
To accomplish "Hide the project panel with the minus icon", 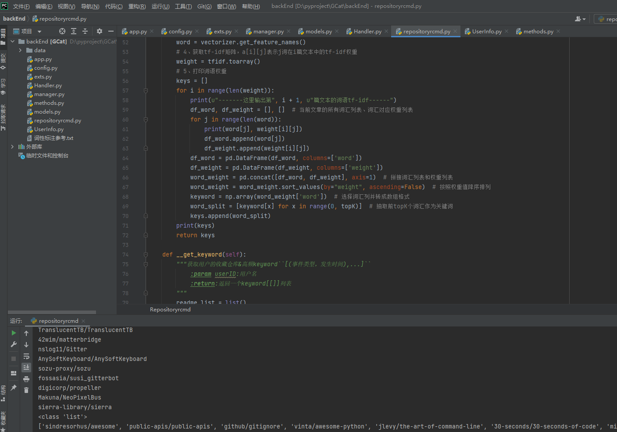I will click(111, 31).
